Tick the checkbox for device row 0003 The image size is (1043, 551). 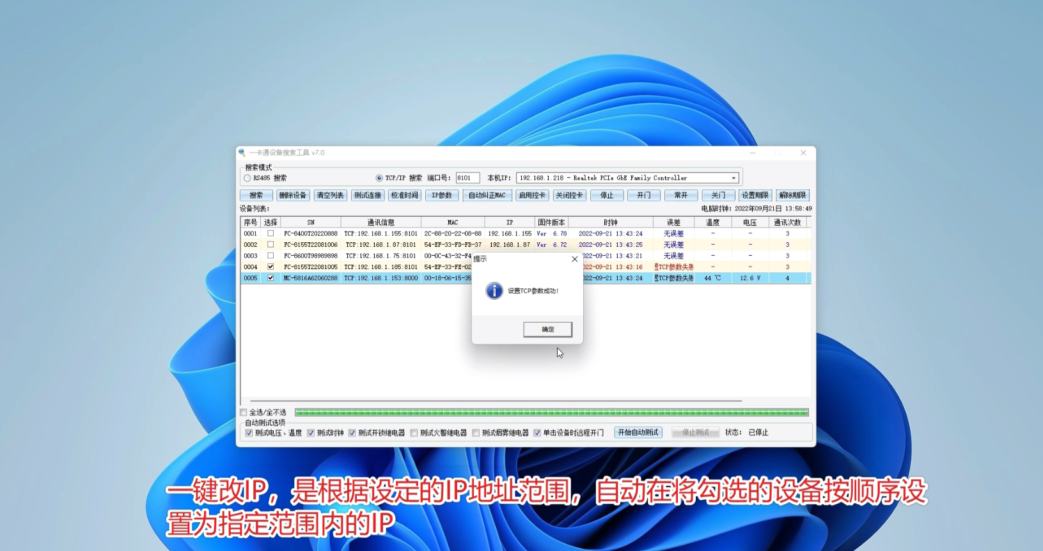(x=271, y=256)
